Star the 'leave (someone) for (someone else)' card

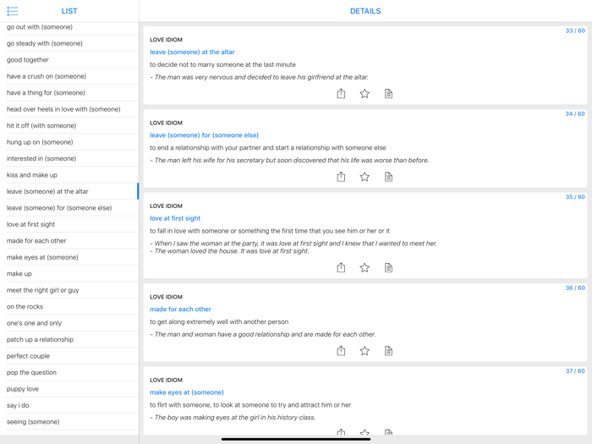coord(365,177)
